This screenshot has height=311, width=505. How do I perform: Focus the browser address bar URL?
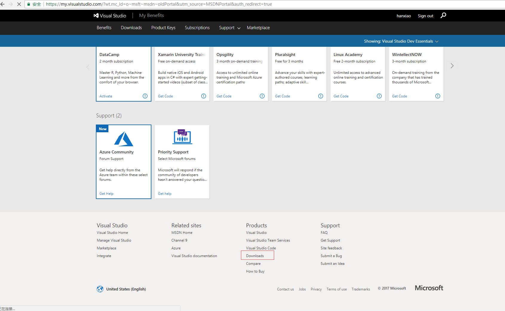(x=159, y=4)
